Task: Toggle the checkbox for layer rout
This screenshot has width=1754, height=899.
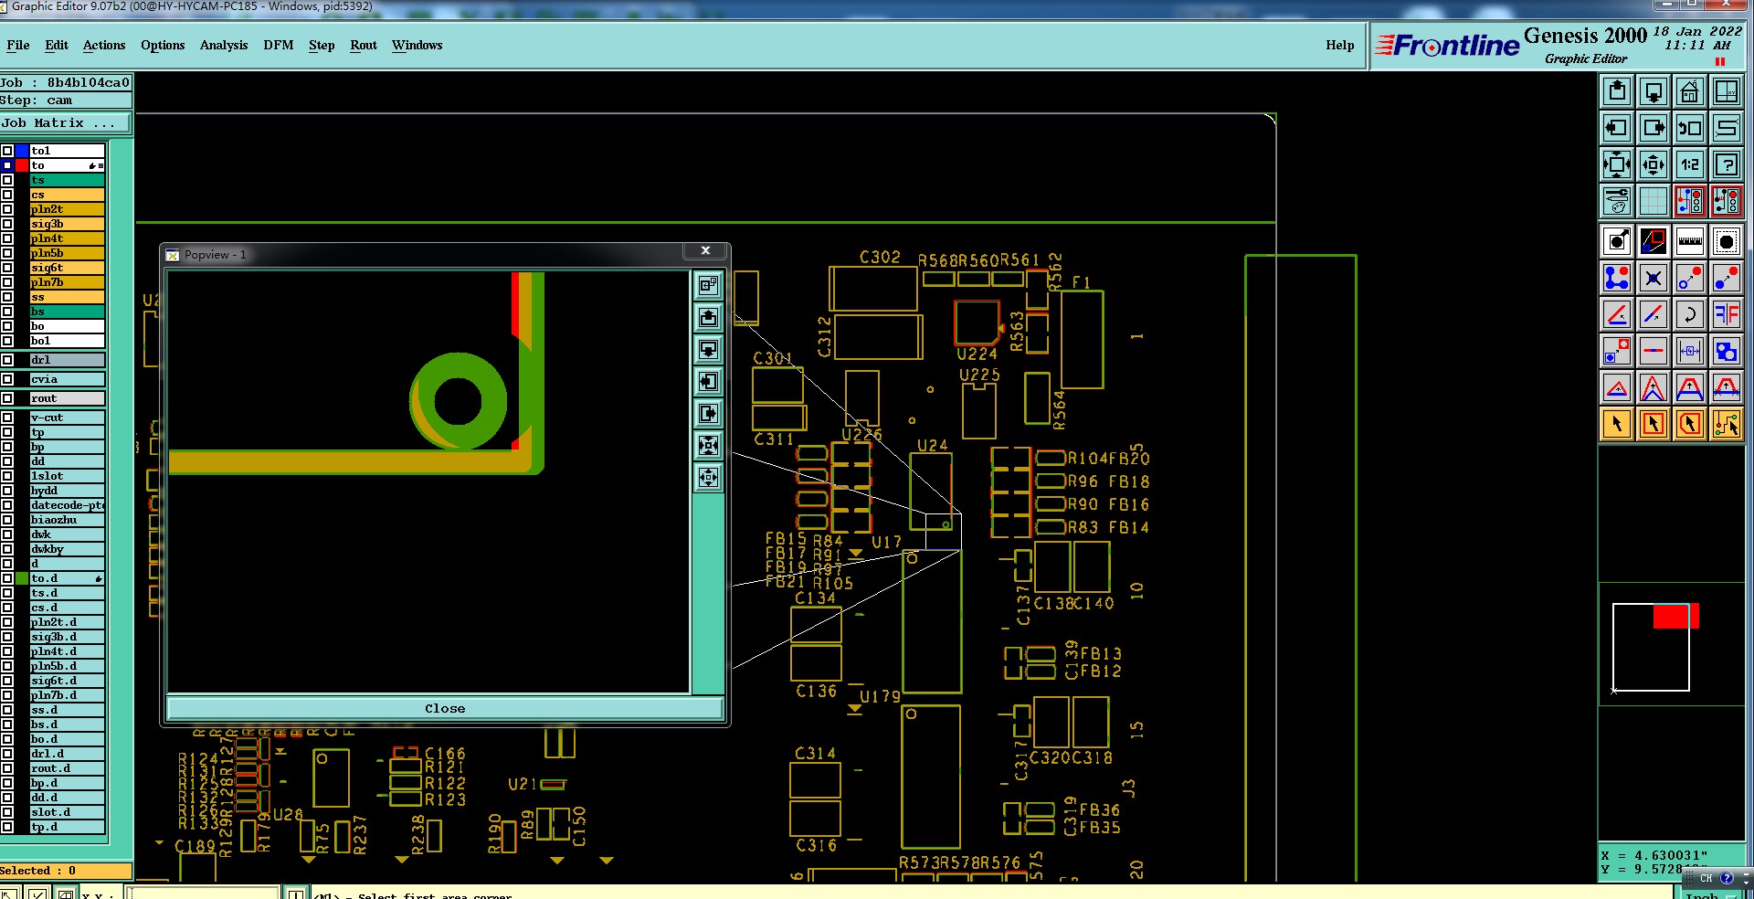Action: (x=7, y=398)
